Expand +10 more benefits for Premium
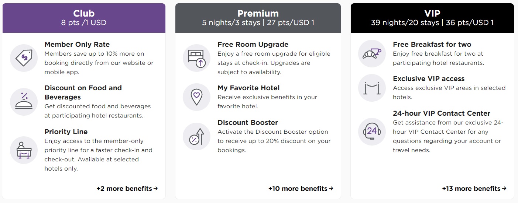 click(301, 189)
